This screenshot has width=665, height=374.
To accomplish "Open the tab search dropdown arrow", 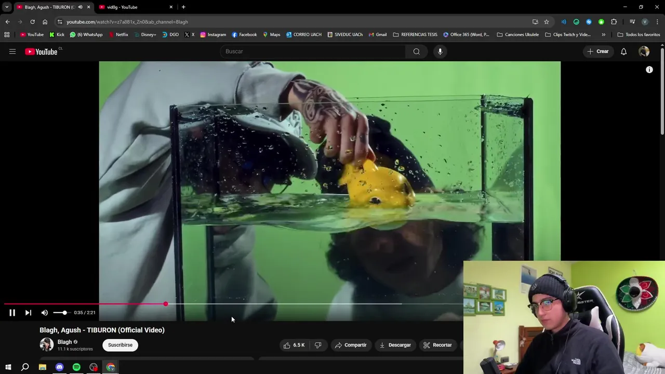I will click(7, 7).
